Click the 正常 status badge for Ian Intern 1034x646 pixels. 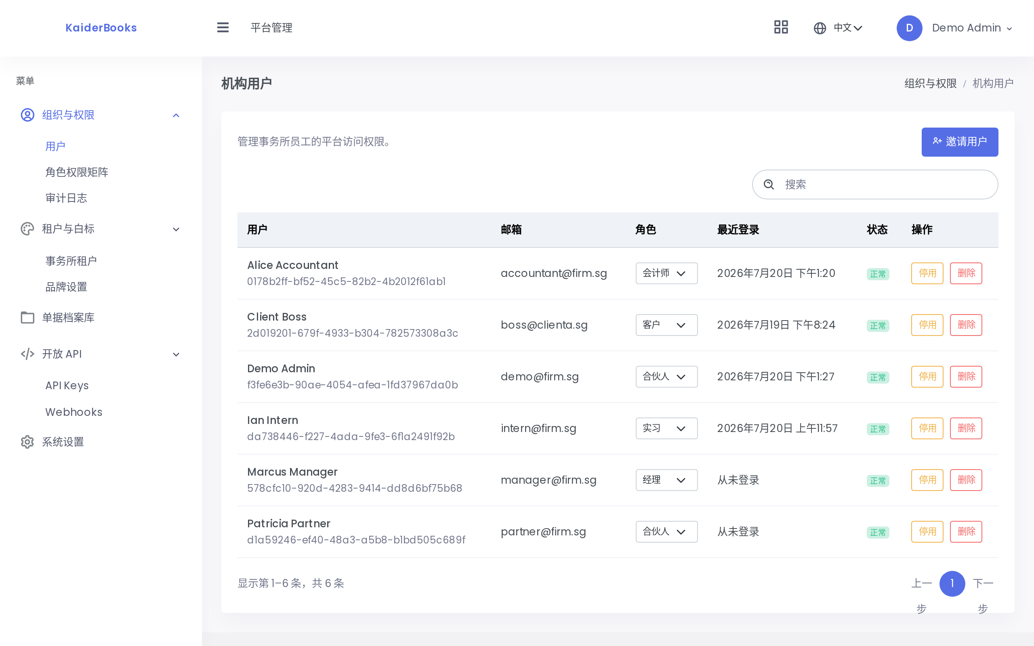point(878,429)
